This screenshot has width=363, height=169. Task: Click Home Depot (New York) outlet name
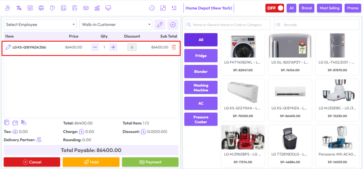(x=209, y=8)
